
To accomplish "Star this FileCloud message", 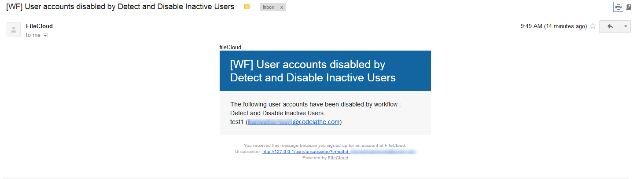I will 593,26.
